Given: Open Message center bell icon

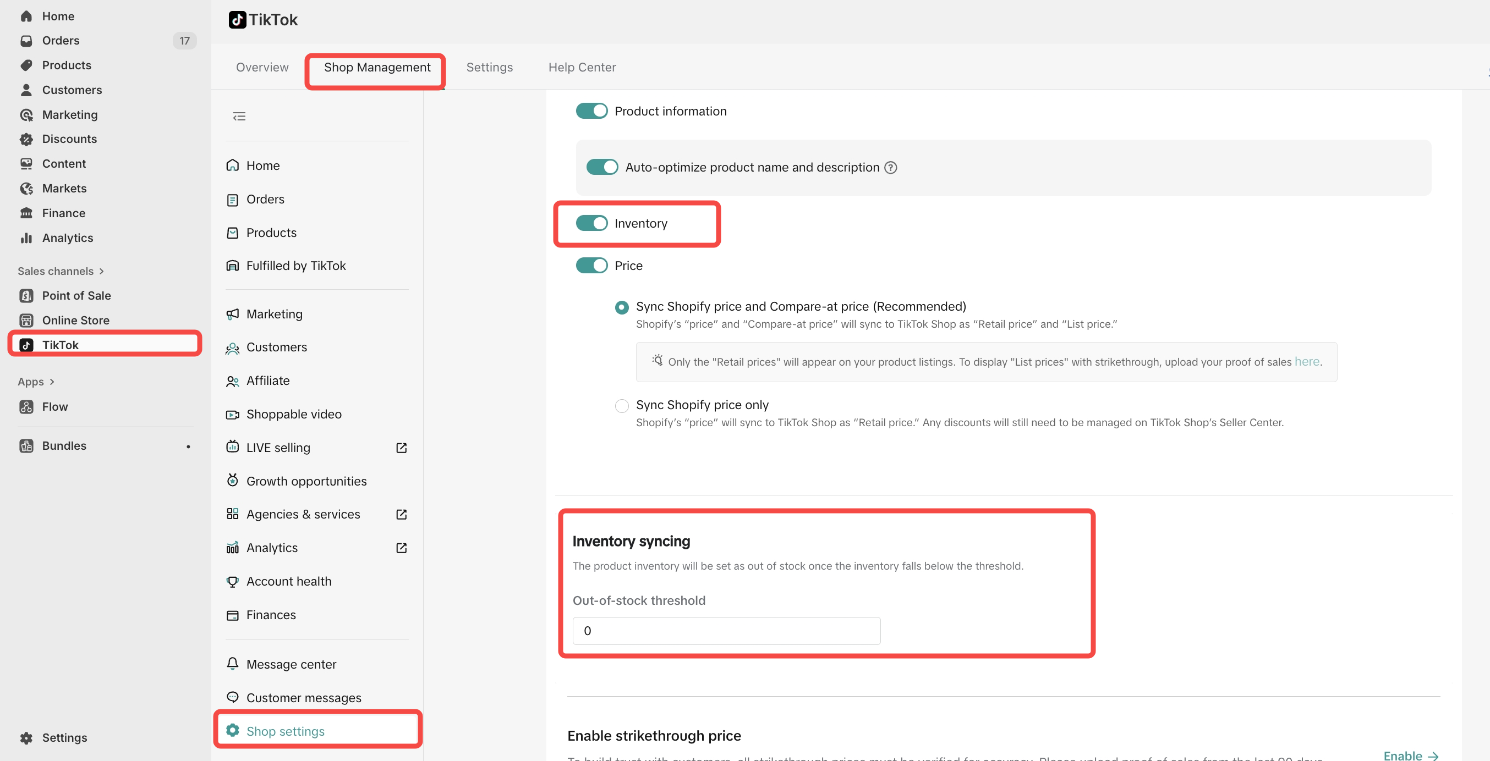Looking at the screenshot, I should tap(233, 664).
